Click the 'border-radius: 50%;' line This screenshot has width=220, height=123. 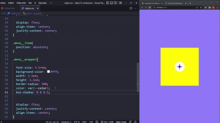click(32, 84)
